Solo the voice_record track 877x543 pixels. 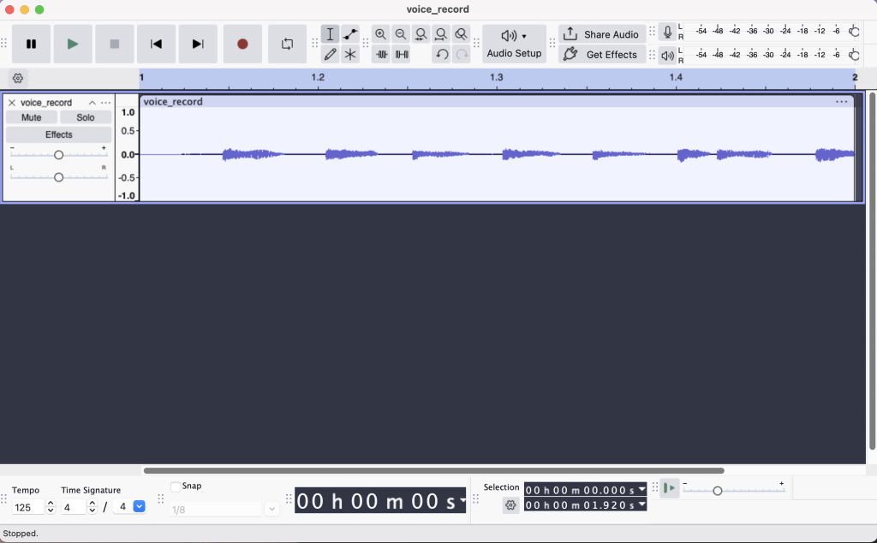[x=86, y=117]
